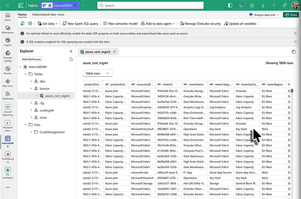Select the meterRegion column header
Viewport: 301px width, 199px height.
273,84
